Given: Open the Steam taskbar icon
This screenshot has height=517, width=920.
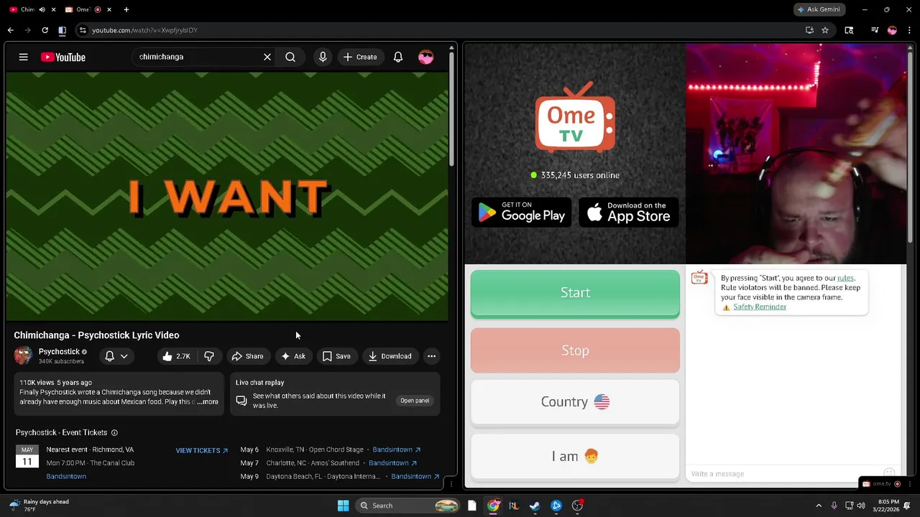Looking at the screenshot, I should coord(535,506).
